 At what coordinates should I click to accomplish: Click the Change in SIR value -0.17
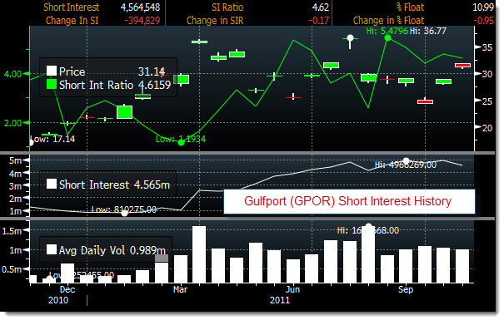click(x=319, y=21)
